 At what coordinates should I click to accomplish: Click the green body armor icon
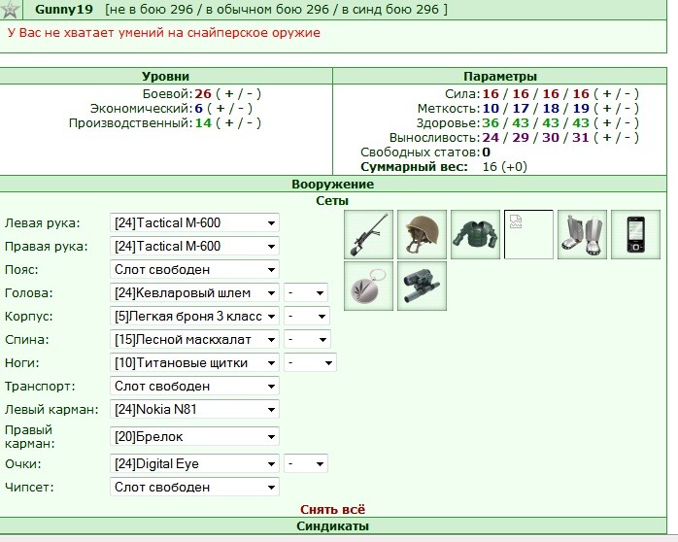pos(475,235)
